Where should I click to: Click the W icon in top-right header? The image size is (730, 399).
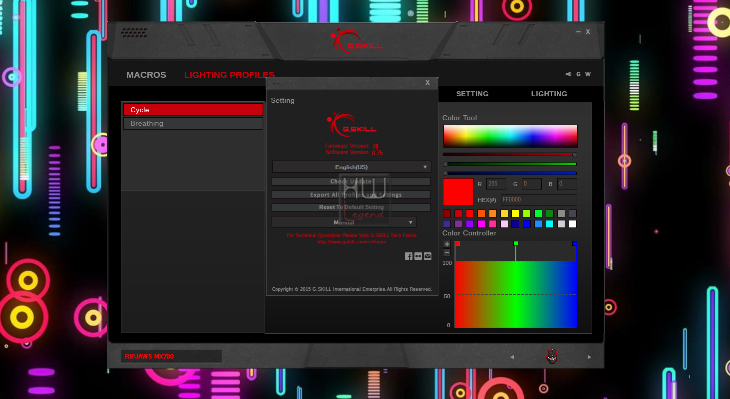tap(588, 74)
